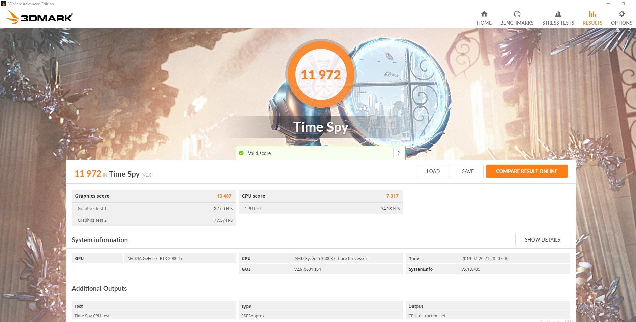Click the question mark help button
Viewport: 636px width, 322px height.
(x=399, y=153)
